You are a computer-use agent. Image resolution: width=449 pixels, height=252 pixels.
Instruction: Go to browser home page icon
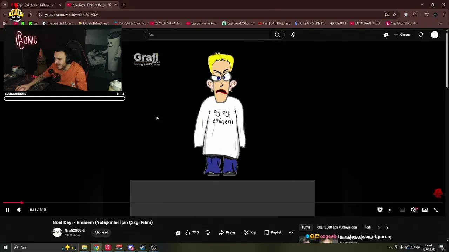click(x=31, y=15)
